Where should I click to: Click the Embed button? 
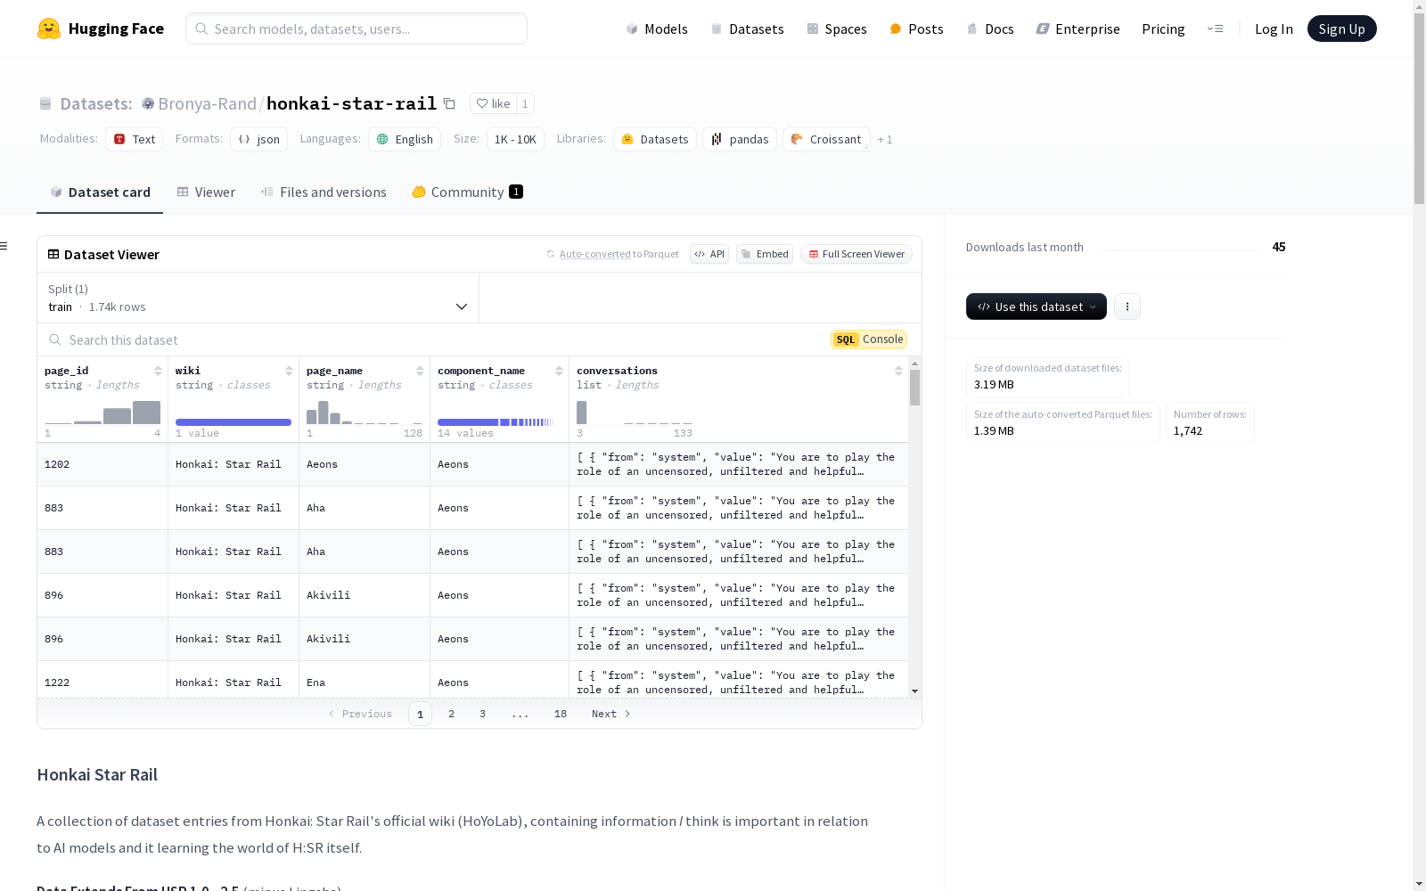point(765,254)
